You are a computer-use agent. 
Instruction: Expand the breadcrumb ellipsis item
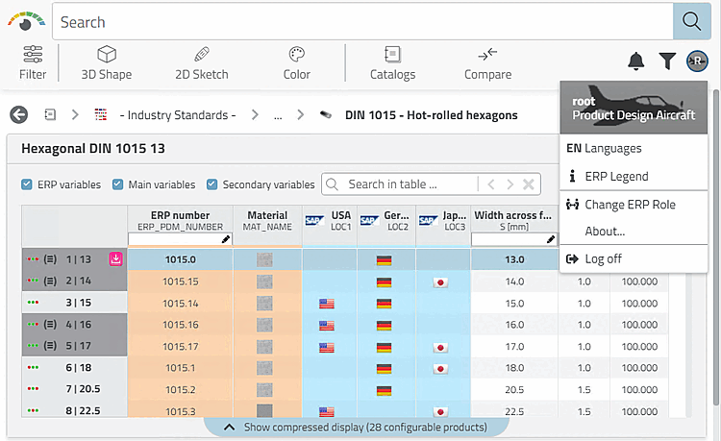[278, 115]
